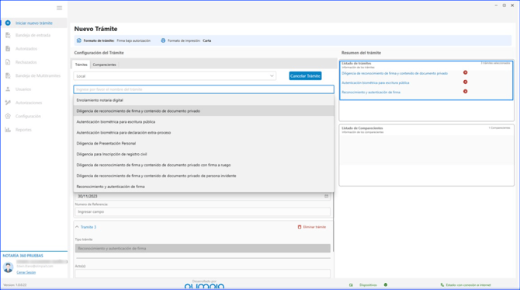Select Reconocimiento y autenticación de firma dropdown option
Screen dimensions: 520x290
coord(203,187)
